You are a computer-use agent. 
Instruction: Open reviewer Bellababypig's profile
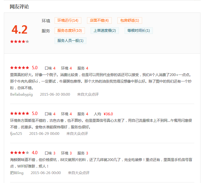pos(21,94)
